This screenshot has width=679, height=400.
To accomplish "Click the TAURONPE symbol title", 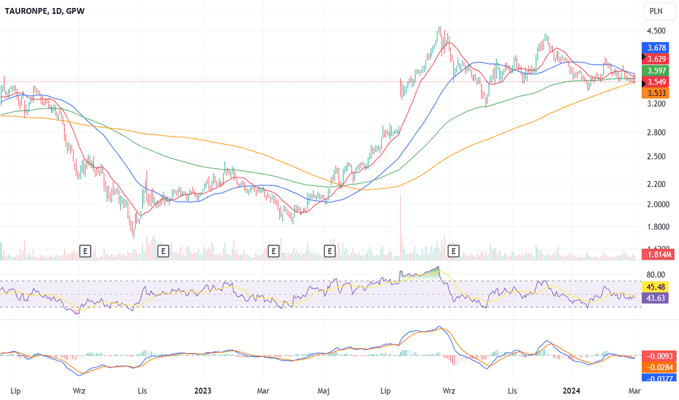I will point(42,11).
